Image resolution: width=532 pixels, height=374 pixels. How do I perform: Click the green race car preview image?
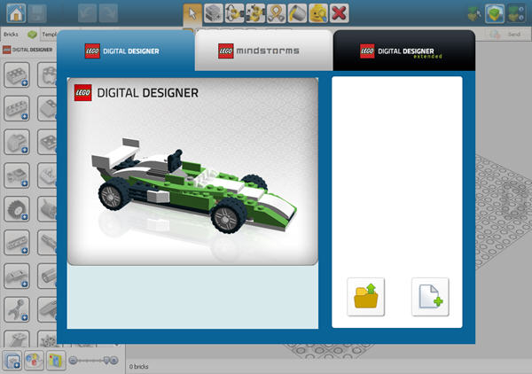[x=192, y=171]
